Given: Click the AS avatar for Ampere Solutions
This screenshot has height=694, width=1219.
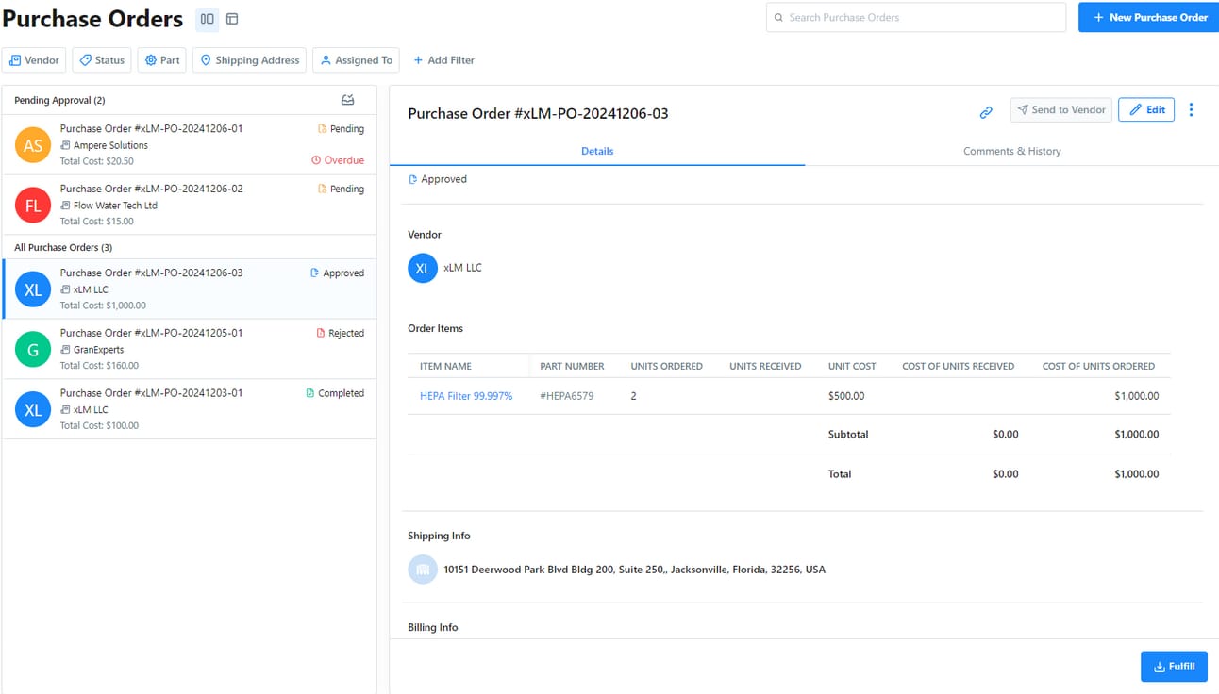Looking at the screenshot, I should [x=33, y=145].
